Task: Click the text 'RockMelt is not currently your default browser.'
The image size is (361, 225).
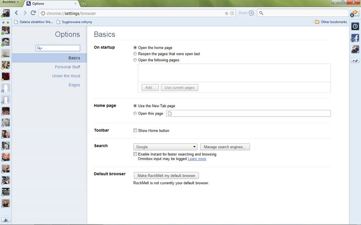Action: pyautogui.click(x=171, y=183)
